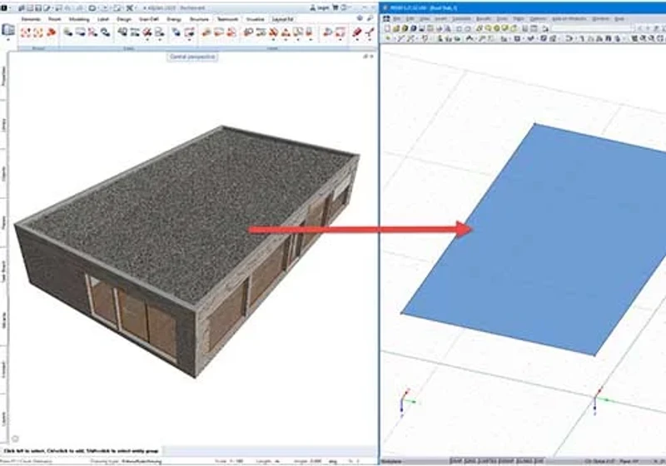
Task: Toggle the GRID button in RFEM status bar
Action: click(470, 461)
